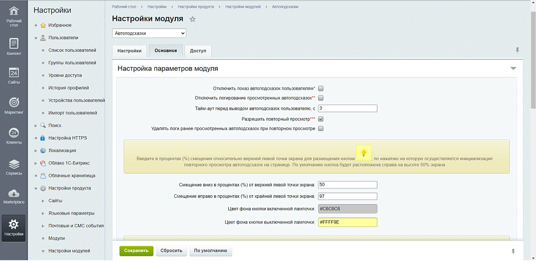Image resolution: width=536 pixels, height=261 pixels.
Task: Click the green Сохранить button
Action: tap(136, 251)
